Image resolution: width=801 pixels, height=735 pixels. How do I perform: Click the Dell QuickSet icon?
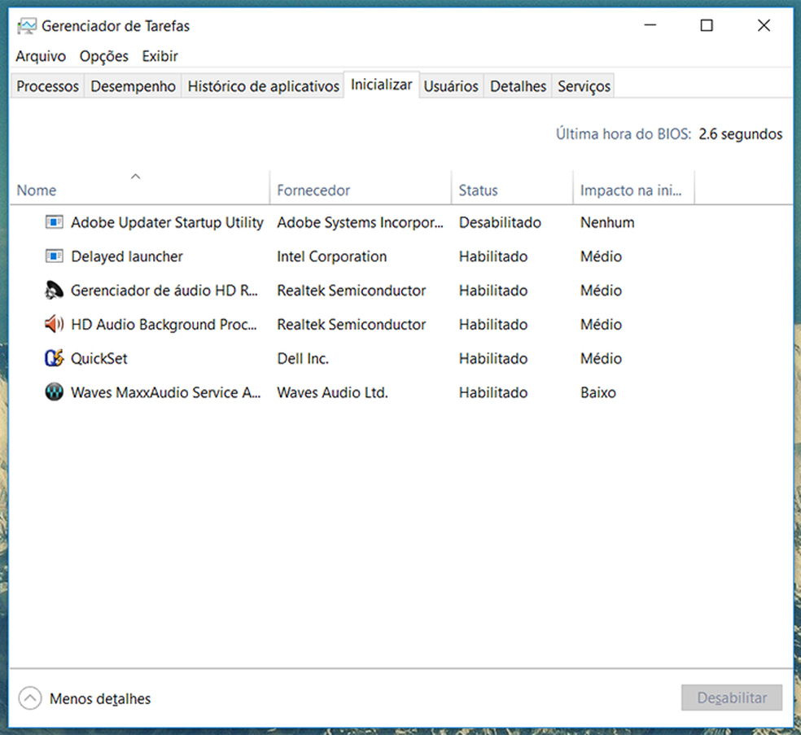(54, 358)
